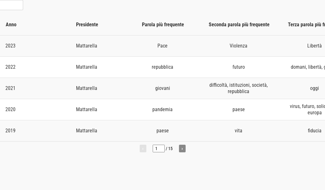This screenshot has width=325, height=190.
Task: Click 'repubblica' in the 2022 row
Action: (162, 67)
